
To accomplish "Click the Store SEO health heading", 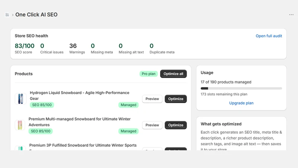I will click(x=31, y=36).
